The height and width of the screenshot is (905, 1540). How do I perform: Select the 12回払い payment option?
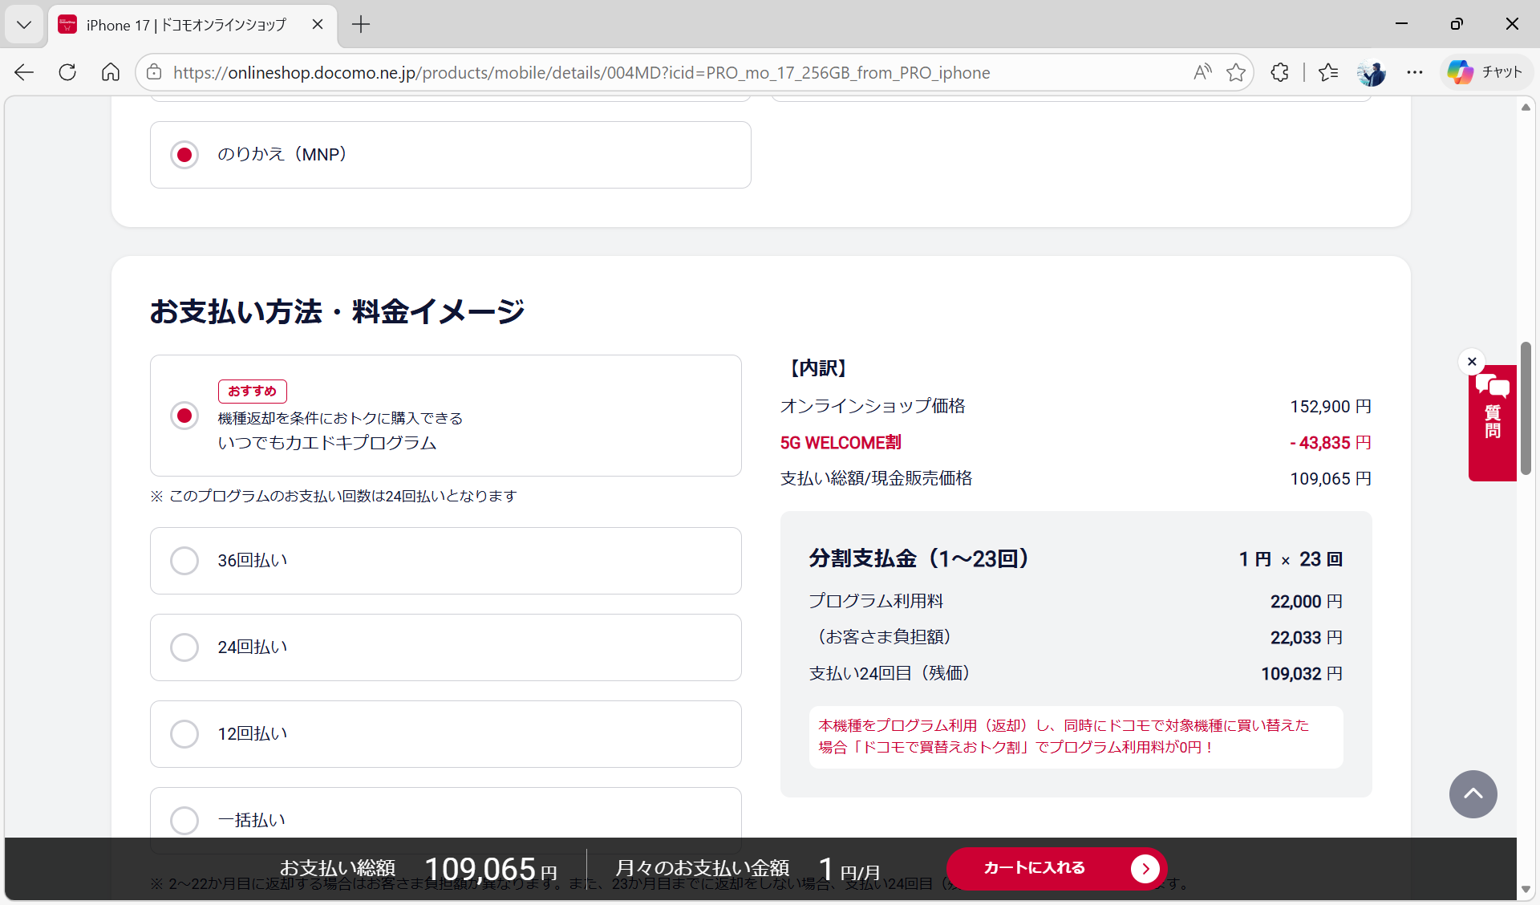(x=184, y=733)
